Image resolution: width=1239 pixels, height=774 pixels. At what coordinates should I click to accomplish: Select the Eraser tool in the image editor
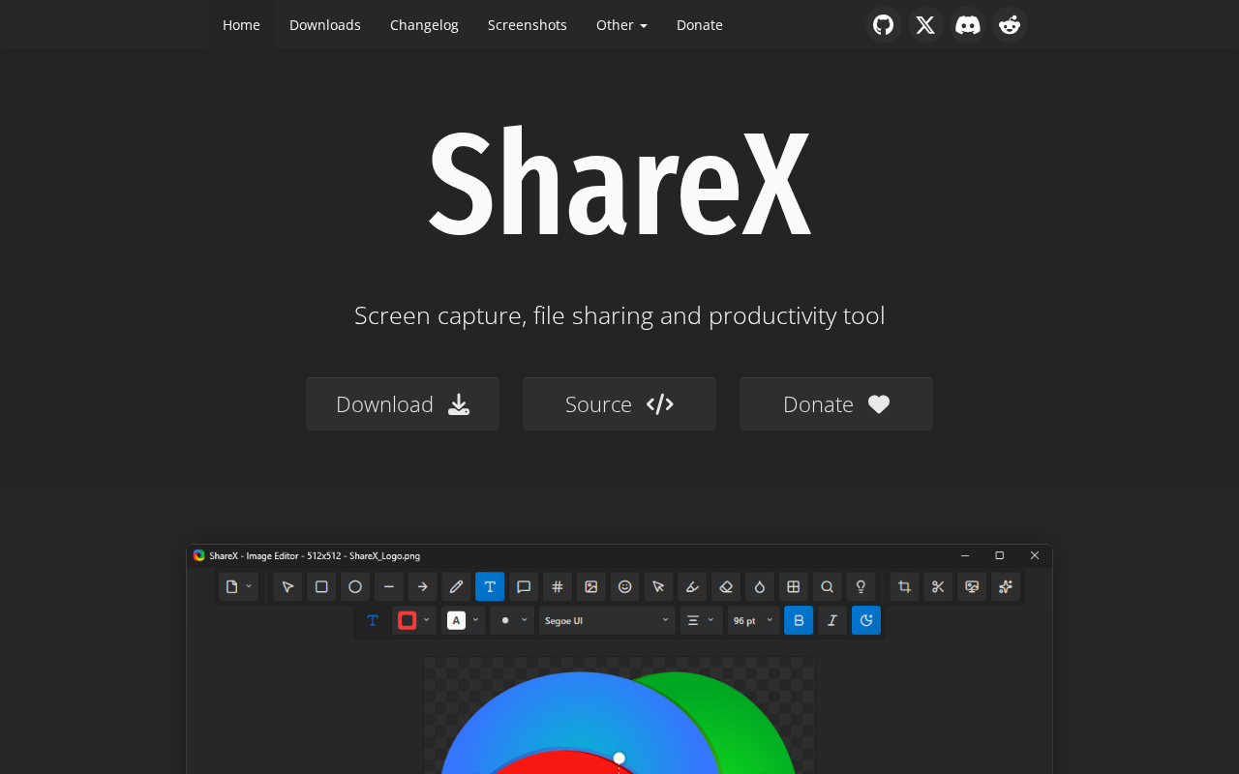(726, 586)
